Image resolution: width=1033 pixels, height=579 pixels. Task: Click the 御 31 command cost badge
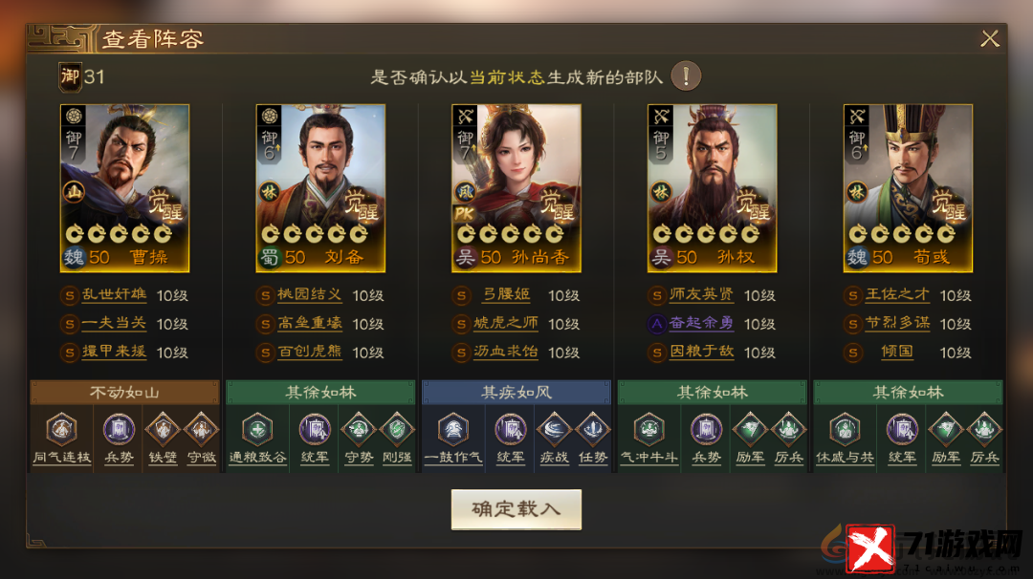pyautogui.click(x=82, y=77)
